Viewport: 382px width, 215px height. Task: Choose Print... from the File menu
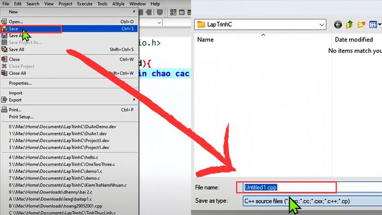click(x=69, y=110)
